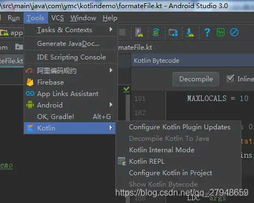Screen dimensions: 254x203
Task: Open the SDK Manager download icon
Action: click(190, 33)
